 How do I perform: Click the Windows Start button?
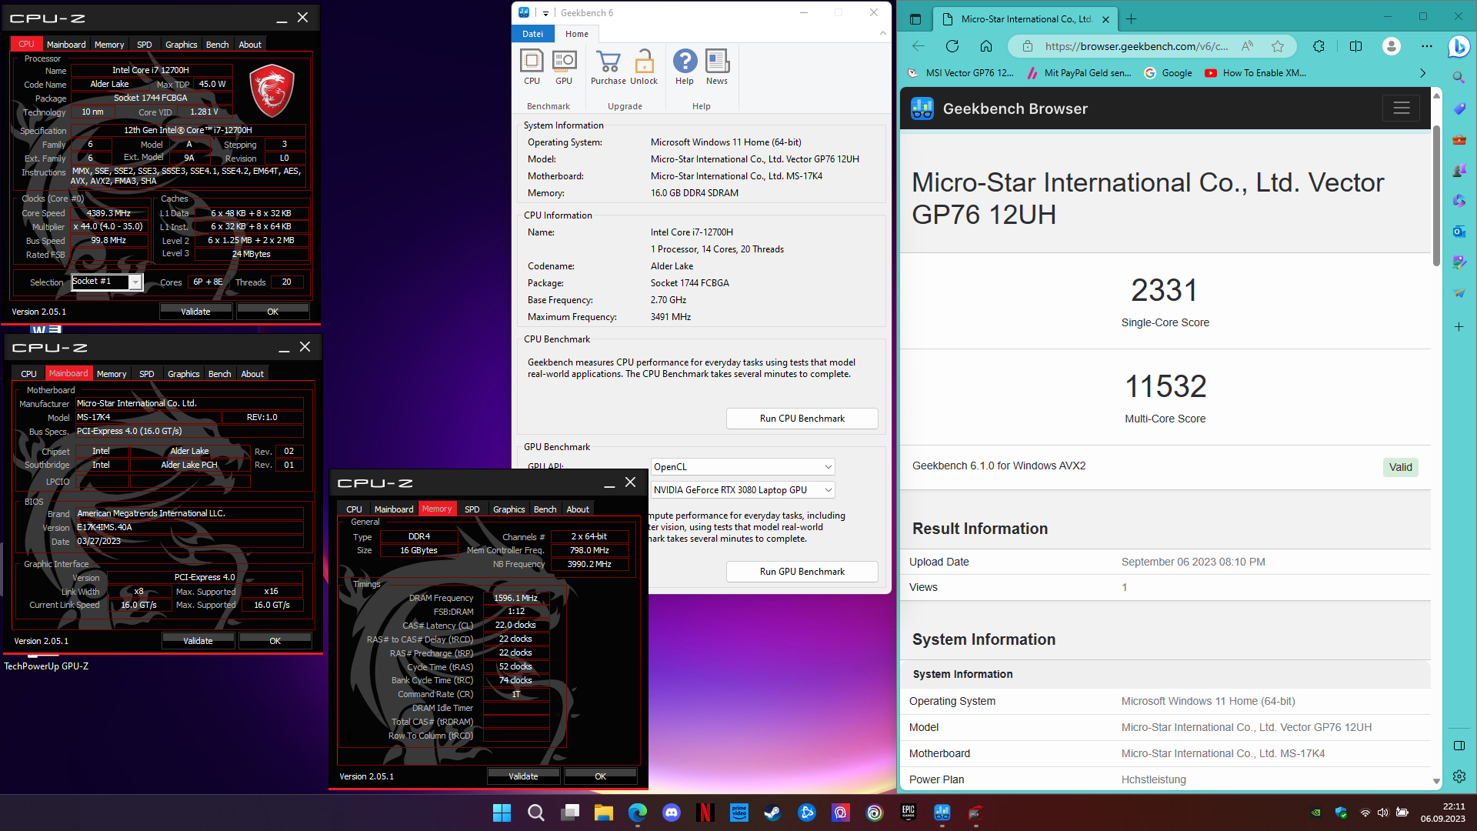[x=502, y=813]
